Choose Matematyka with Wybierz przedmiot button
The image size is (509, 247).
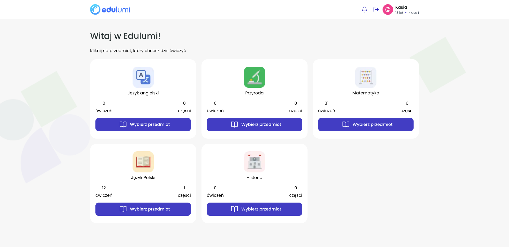pos(366,125)
